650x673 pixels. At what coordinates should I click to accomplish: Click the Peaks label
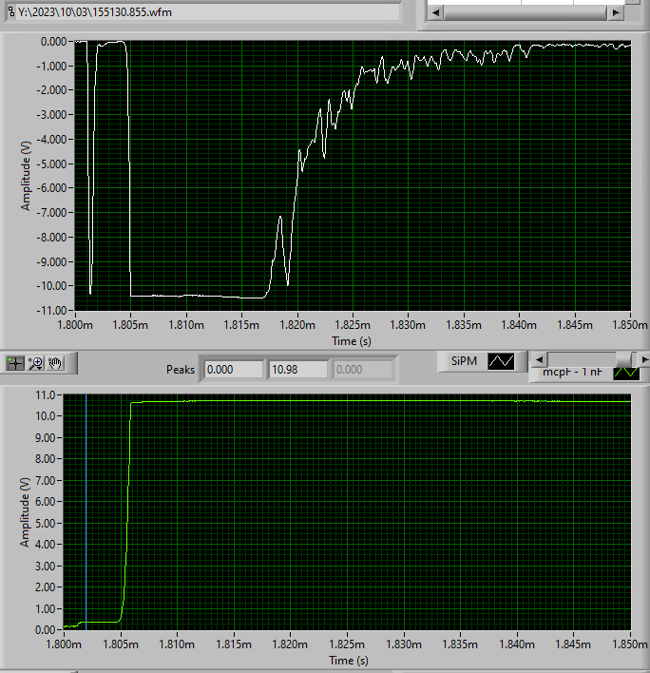pos(181,370)
